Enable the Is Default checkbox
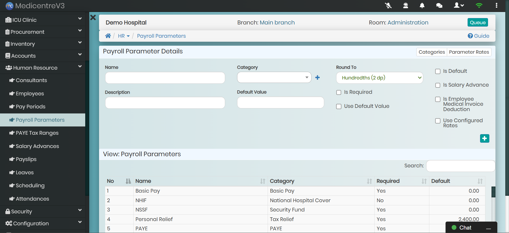The width and height of the screenshot is (509, 233). tap(438, 71)
